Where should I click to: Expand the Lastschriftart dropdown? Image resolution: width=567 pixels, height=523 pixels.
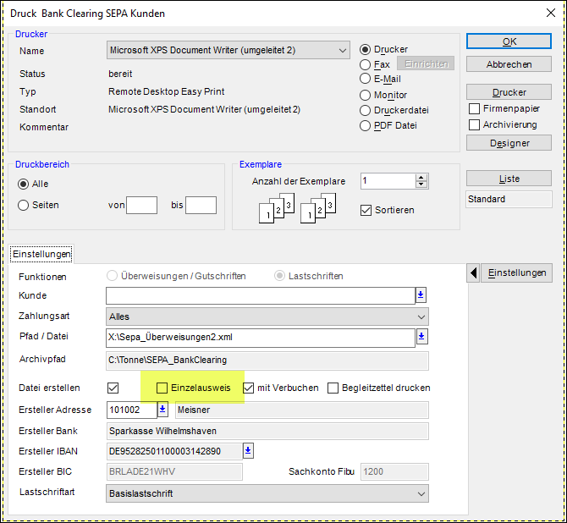click(421, 493)
